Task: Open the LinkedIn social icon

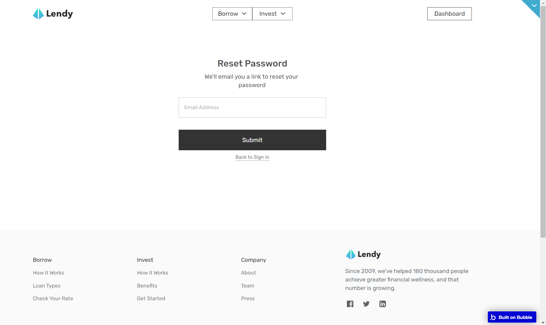Action: (382, 304)
